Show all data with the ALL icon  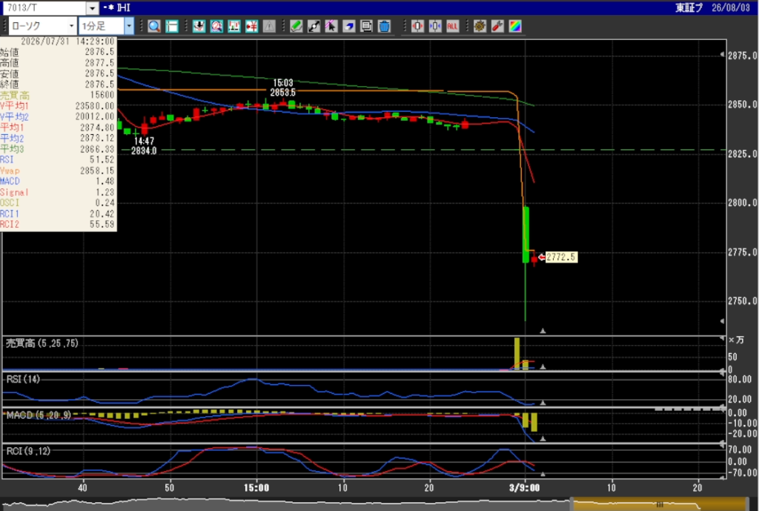[x=453, y=26]
